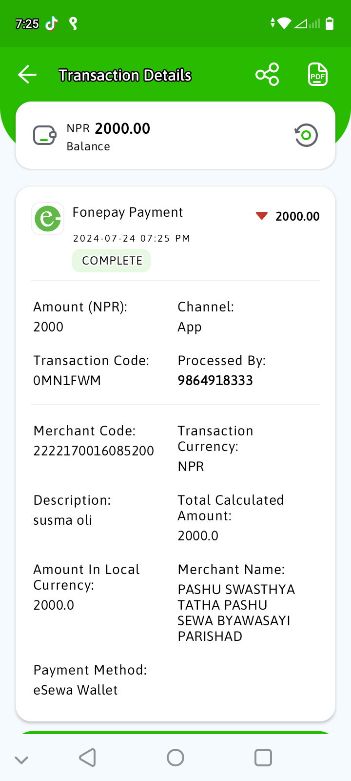Select the Processed By number 9864918333
Screen dimensions: 351x781
[x=215, y=381]
